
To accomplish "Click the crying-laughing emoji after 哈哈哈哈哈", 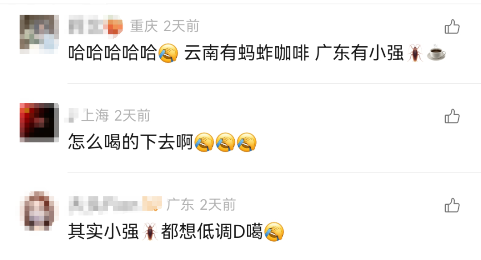I will coord(168,53).
